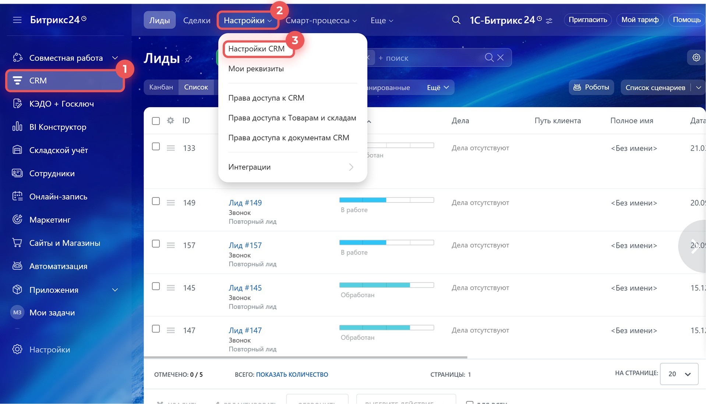Click the Роботы button
Image resolution: width=706 pixels, height=404 pixels.
point(591,87)
